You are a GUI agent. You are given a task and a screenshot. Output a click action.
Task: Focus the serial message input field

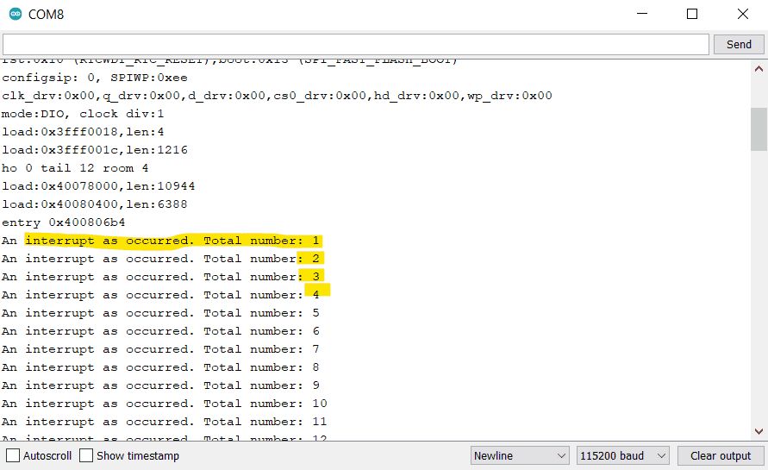357,44
